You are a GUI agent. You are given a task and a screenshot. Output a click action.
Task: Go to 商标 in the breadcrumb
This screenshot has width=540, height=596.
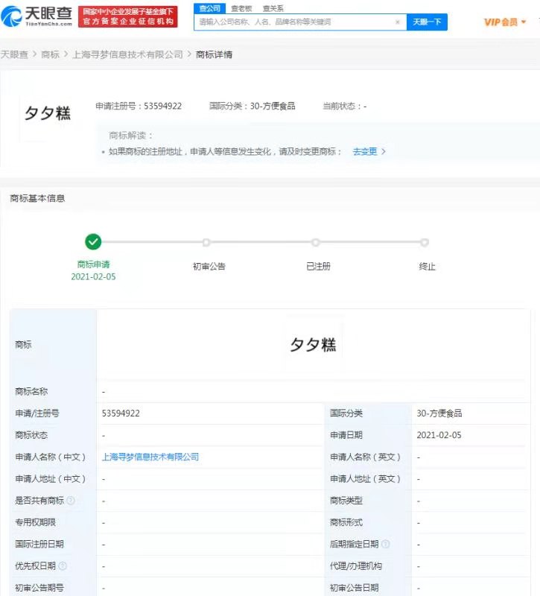50,54
